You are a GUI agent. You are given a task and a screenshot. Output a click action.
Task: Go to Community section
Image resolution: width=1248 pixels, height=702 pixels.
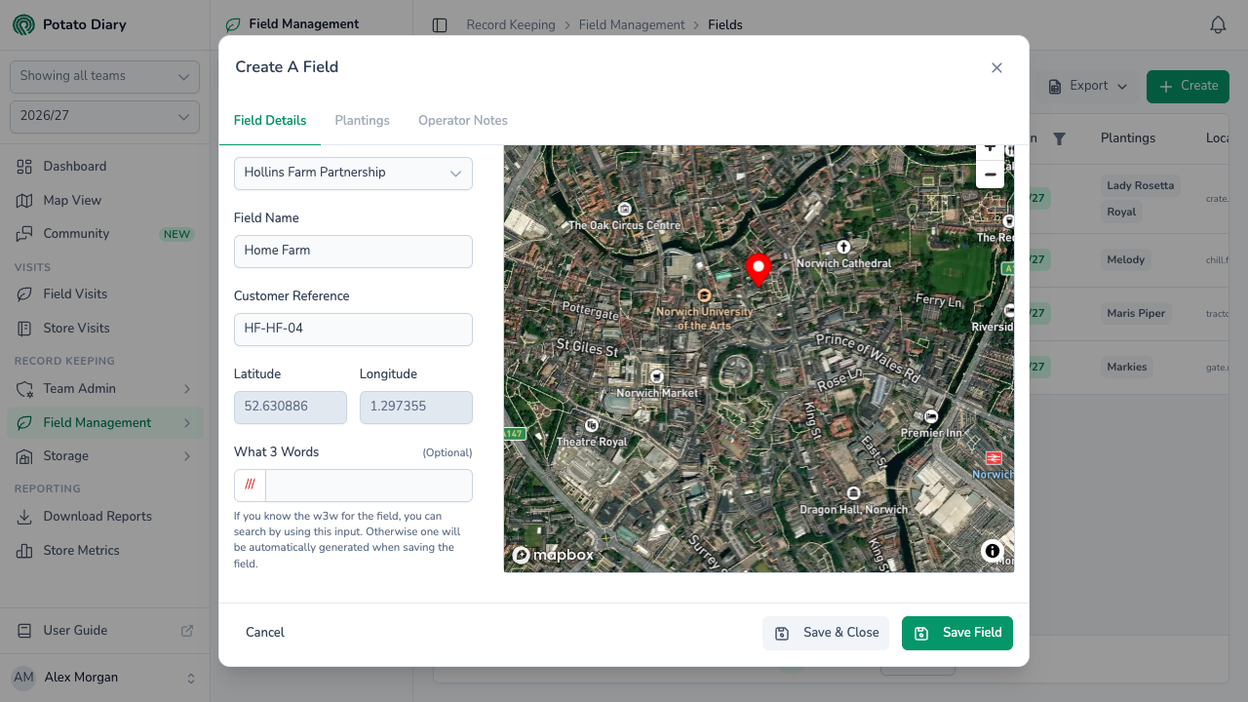coord(105,234)
